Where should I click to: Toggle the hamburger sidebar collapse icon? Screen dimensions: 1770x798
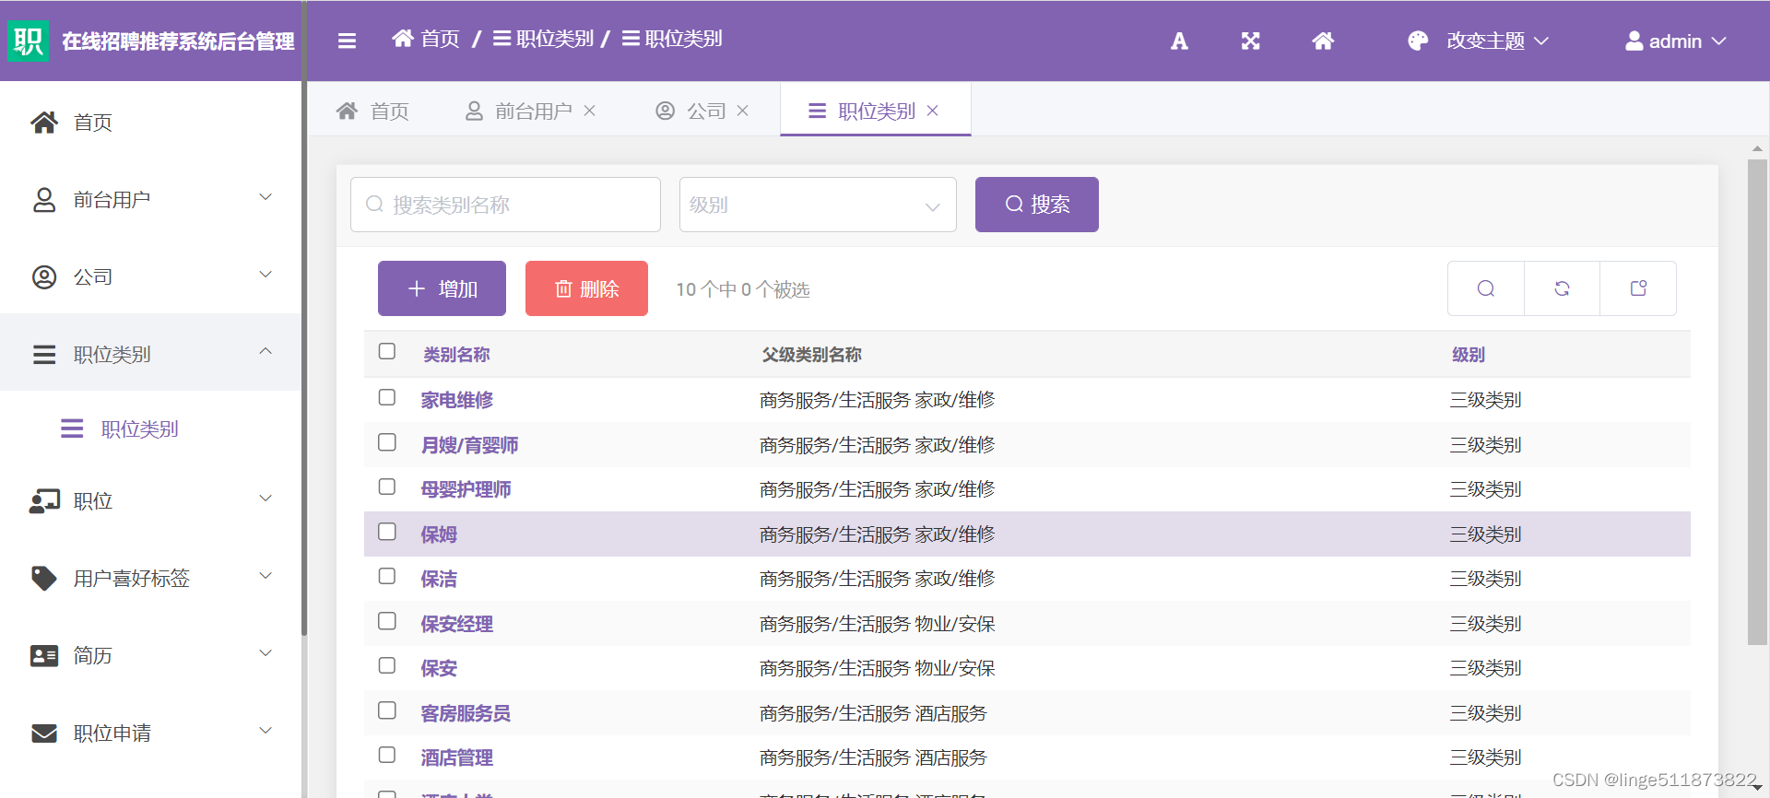347,41
